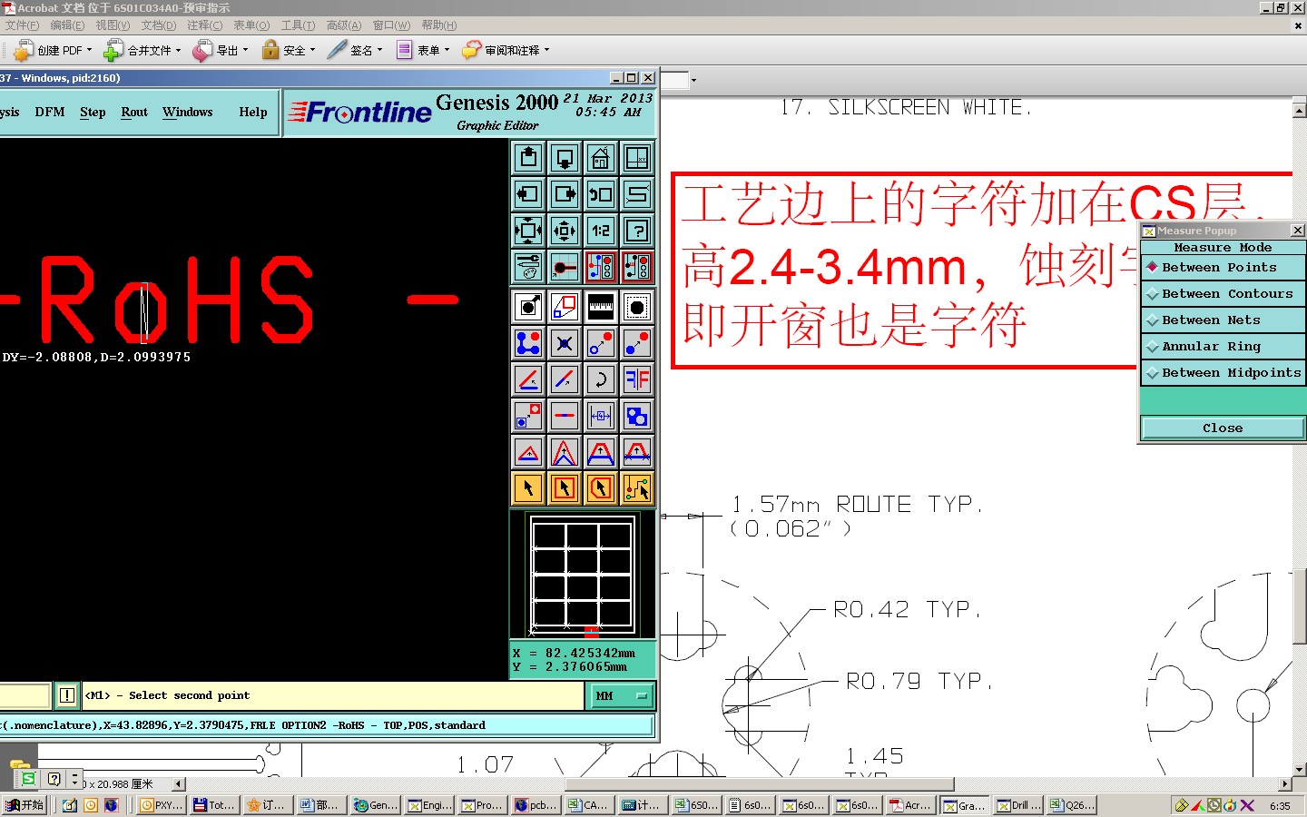Image resolution: width=1307 pixels, height=817 pixels.
Task: Click the red horizontal line break icon
Action: 565,416
